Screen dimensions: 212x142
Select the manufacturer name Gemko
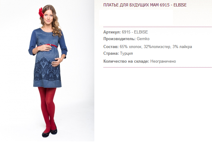[x=143, y=39]
